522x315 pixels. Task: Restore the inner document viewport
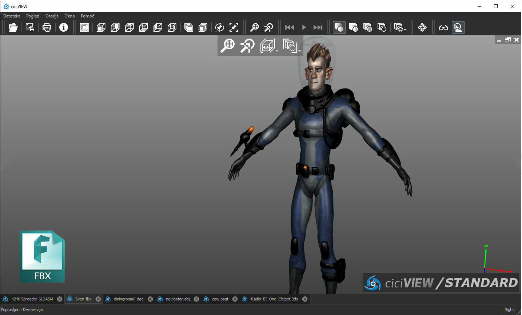pyautogui.click(x=508, y=40)
